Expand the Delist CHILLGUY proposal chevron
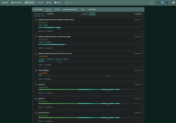Image resolution: width=176 pixels, height=123 pixels. click(141, 121)
